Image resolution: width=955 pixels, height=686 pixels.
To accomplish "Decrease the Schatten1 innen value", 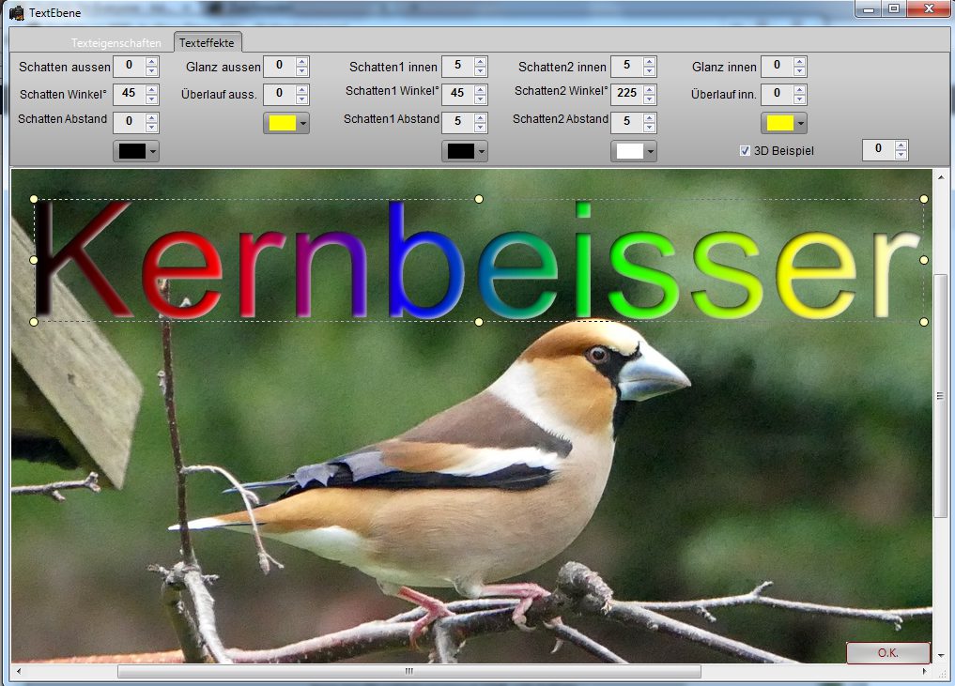I will point(481,71).
